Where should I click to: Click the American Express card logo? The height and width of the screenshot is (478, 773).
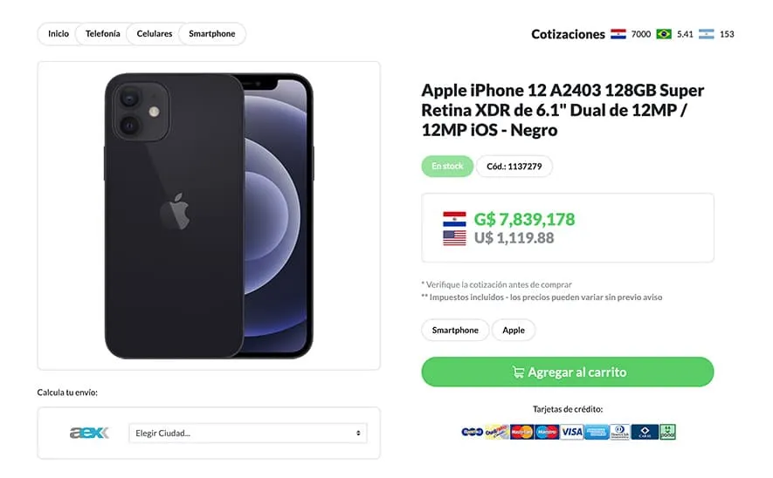(x=597, y=432)
